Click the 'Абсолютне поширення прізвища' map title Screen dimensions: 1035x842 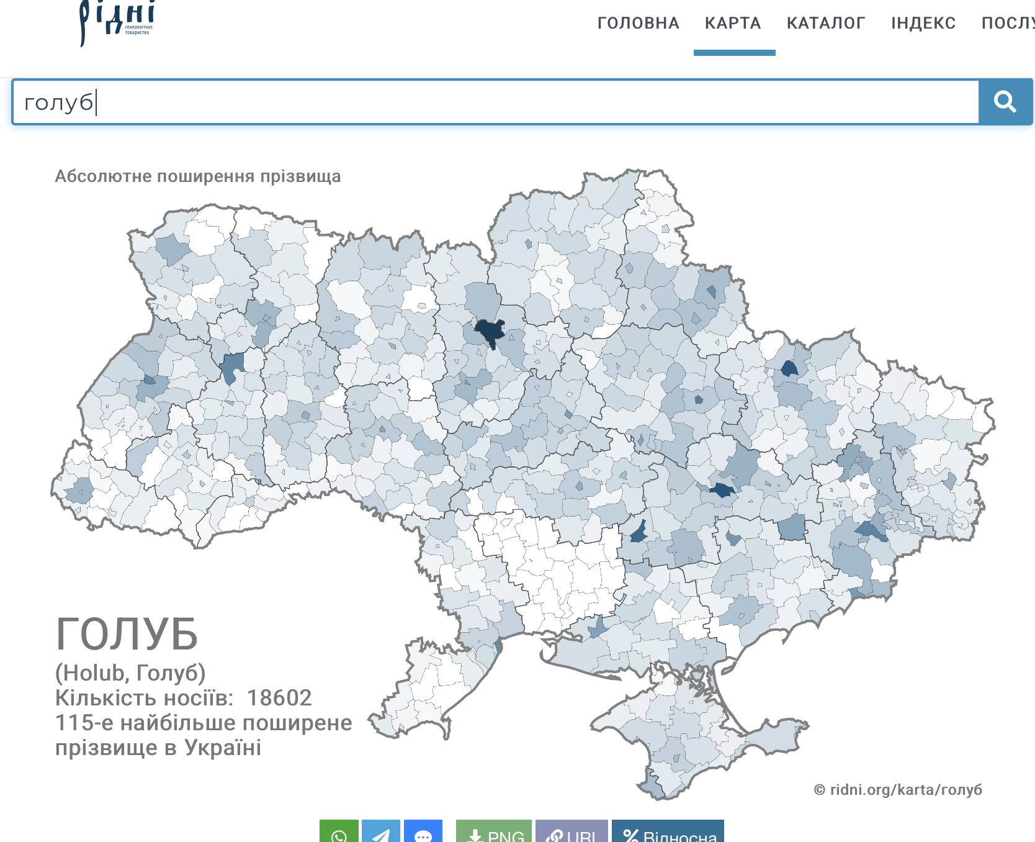click(198, 176)
